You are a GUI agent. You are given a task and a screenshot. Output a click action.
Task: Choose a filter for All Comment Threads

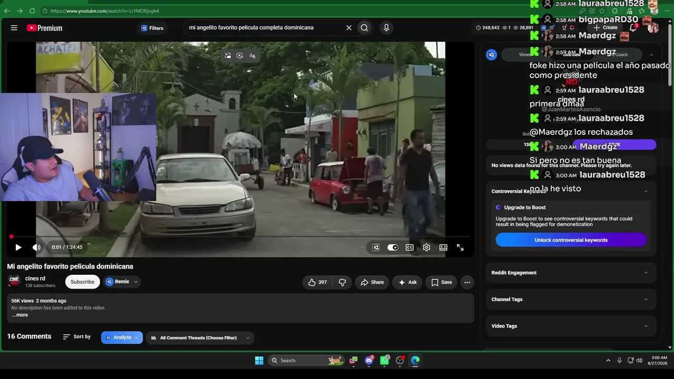coord(200,338)
